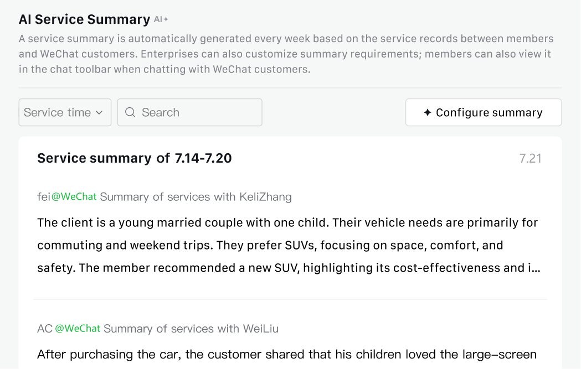Open the Service time dropdown
This screenshot has width=581, height=369.
point(65,112)
